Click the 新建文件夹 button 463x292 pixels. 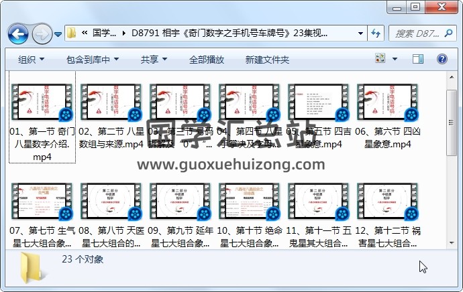coord(267,60)
